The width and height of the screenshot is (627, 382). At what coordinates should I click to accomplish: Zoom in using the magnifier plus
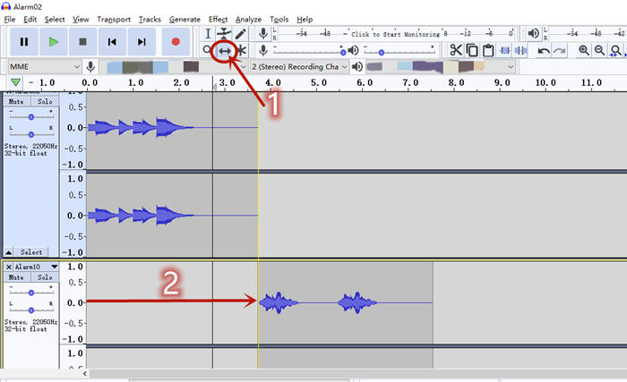[x=584, y=50]
